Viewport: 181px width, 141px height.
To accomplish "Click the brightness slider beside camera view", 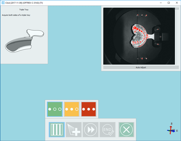I will tap(177, 36).
